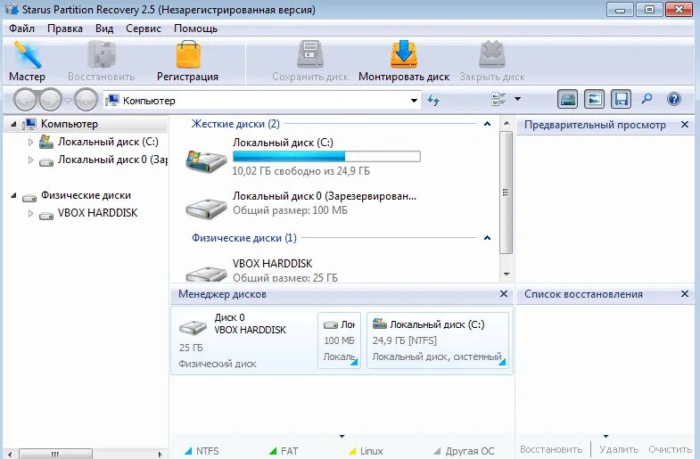Click Восстановить button in recovery list
This screenshot has height=459, width=700.
click(551, 449)
